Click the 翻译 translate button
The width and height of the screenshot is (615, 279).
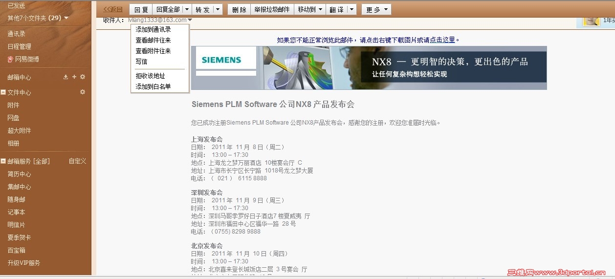click(337, 9)
